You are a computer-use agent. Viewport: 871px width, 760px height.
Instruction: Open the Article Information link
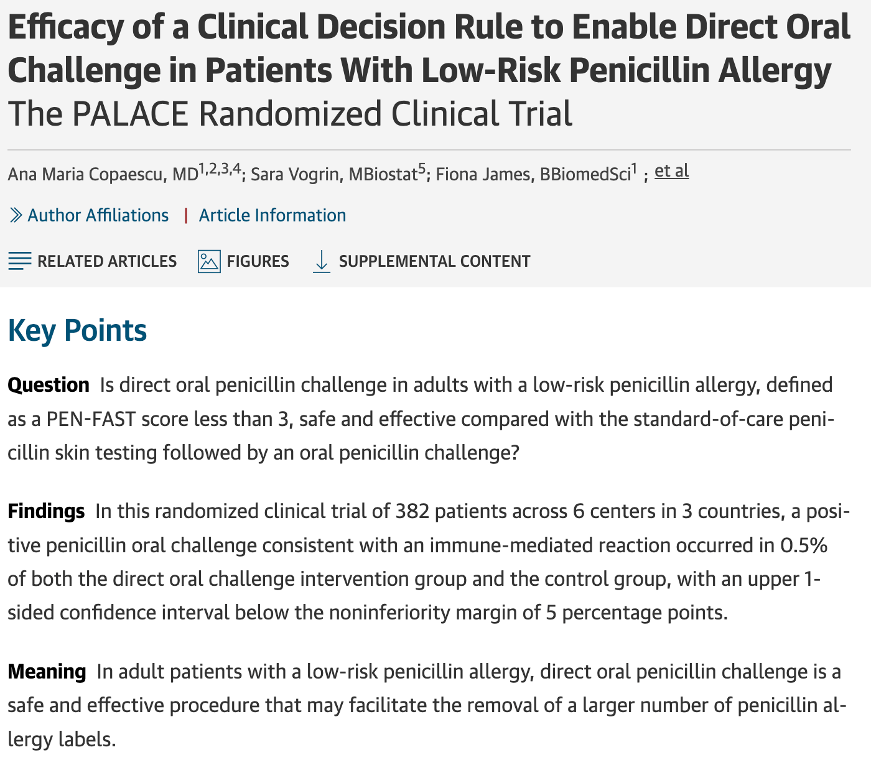[272, 216]
